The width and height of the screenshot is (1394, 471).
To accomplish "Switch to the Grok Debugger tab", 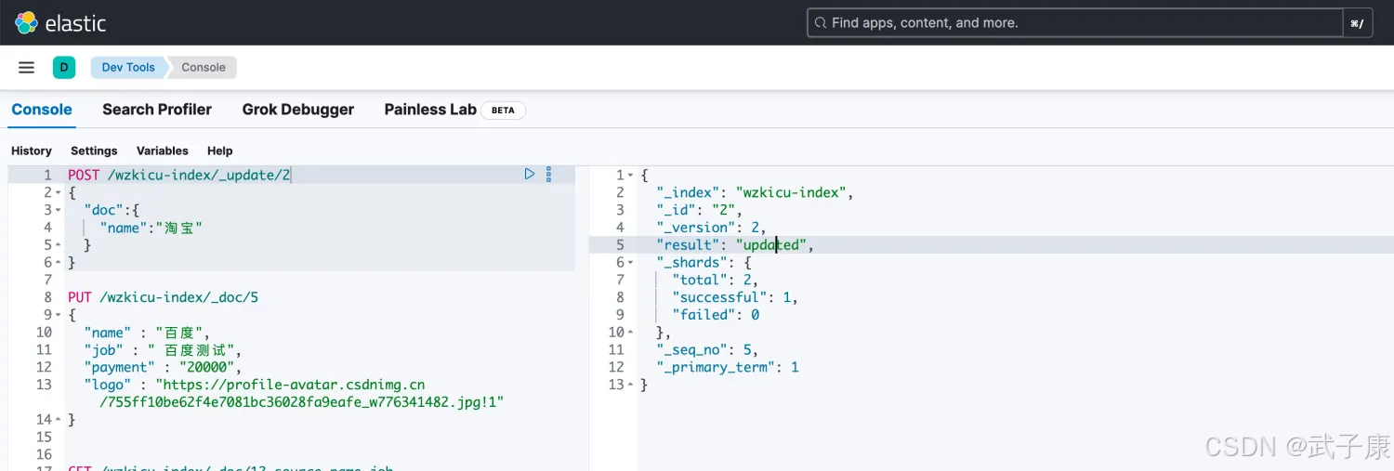I will (297, 110).
